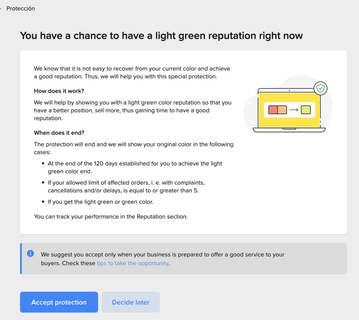Select the light green color box in the illustration
Screen dimensions: 359x320
pyautogui.click(x=306, y=110)
